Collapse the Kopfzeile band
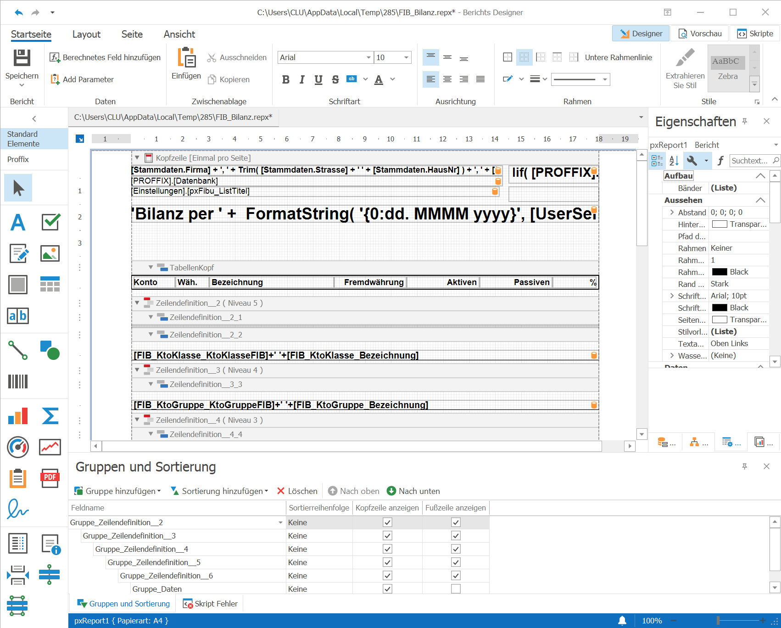This screenshot has height=628, width=781. 137,157
